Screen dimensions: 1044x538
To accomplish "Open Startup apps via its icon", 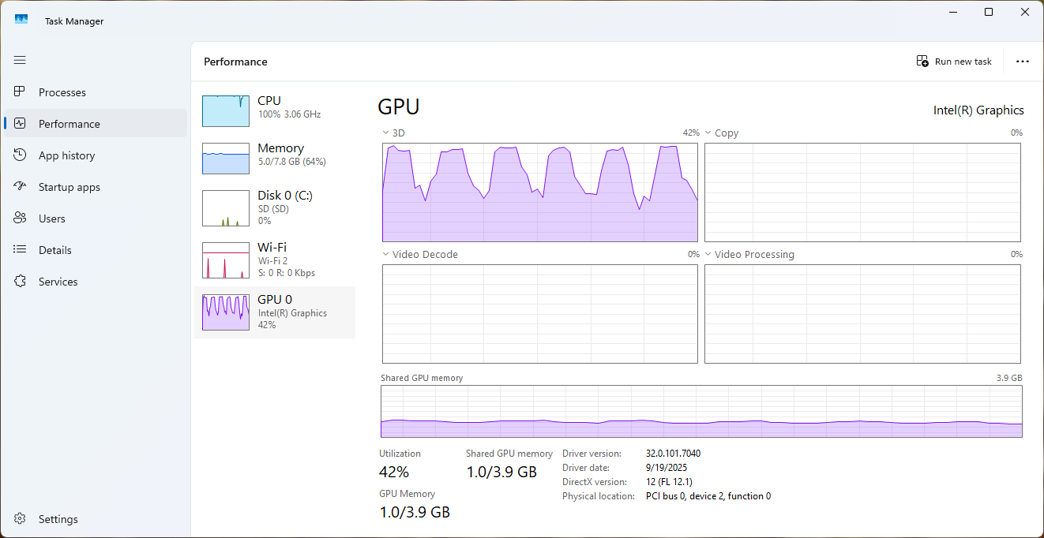I will coord(21,187).
